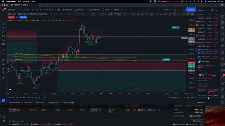Open the chart settings gear icon

(x=175, y=10)
